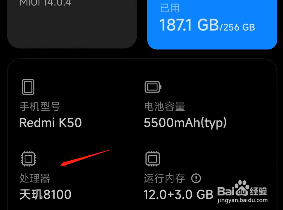Select the 处理器 label

[35, 178]
